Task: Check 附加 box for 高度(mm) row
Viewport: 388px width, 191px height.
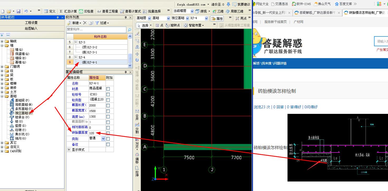Action: (x=108, y=117)
